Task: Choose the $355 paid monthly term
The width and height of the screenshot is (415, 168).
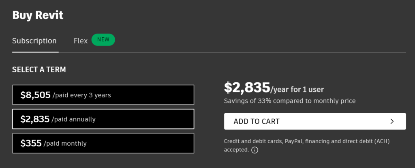Action: click(103, 143)
